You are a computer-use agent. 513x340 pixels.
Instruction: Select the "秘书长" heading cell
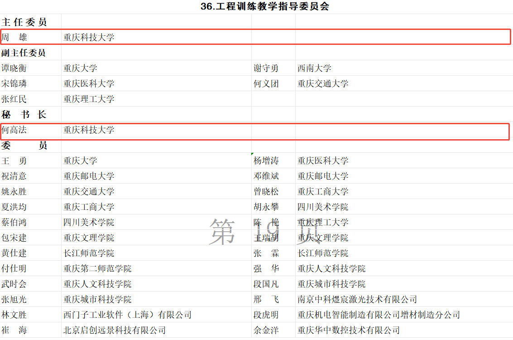[24, 115]
